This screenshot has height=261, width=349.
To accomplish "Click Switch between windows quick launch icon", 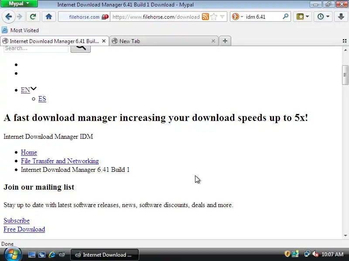I will click(42, 254).
